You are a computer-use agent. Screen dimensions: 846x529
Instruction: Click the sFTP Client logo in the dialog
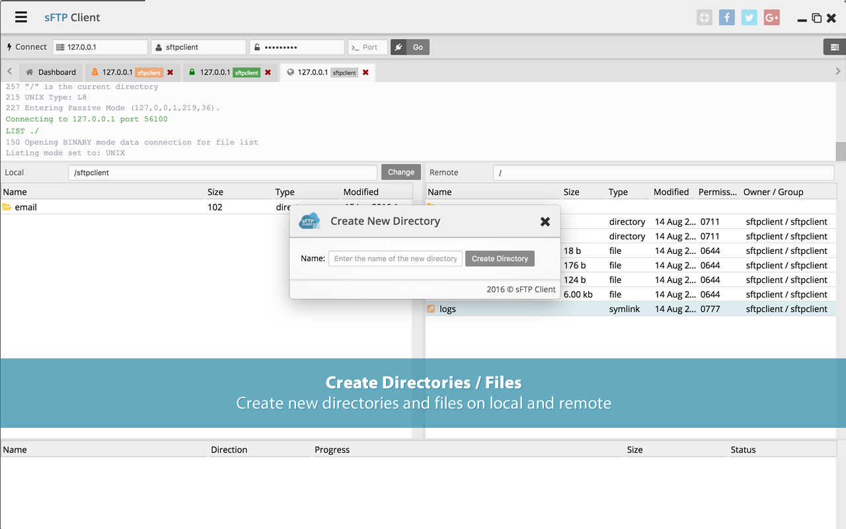pyautogui.click(x=310, y=222)
